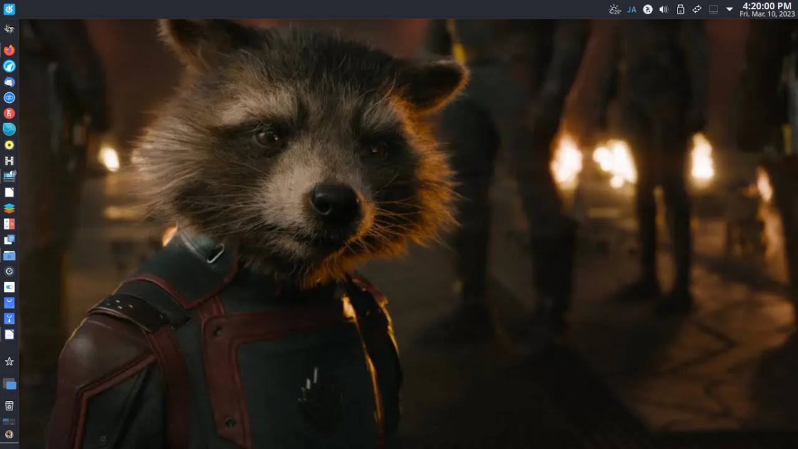
Task: Click the dimmed touchpad tray icon
Action: (714, 9)
